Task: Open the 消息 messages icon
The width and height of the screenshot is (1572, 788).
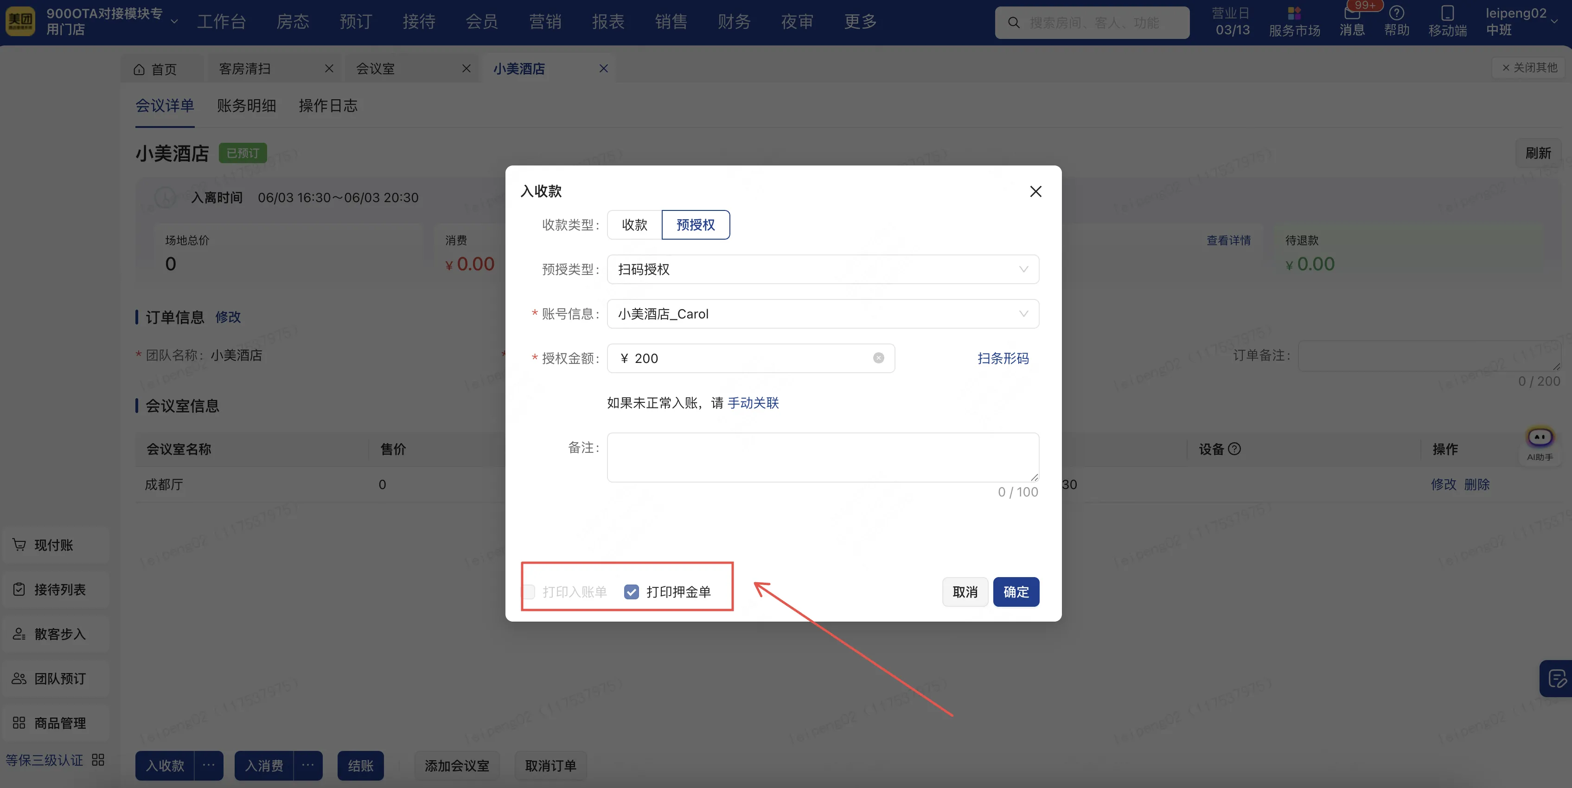Action: 1352,21
